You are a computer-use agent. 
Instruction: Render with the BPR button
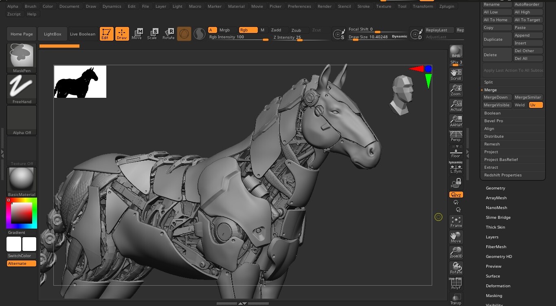[456, 52]
